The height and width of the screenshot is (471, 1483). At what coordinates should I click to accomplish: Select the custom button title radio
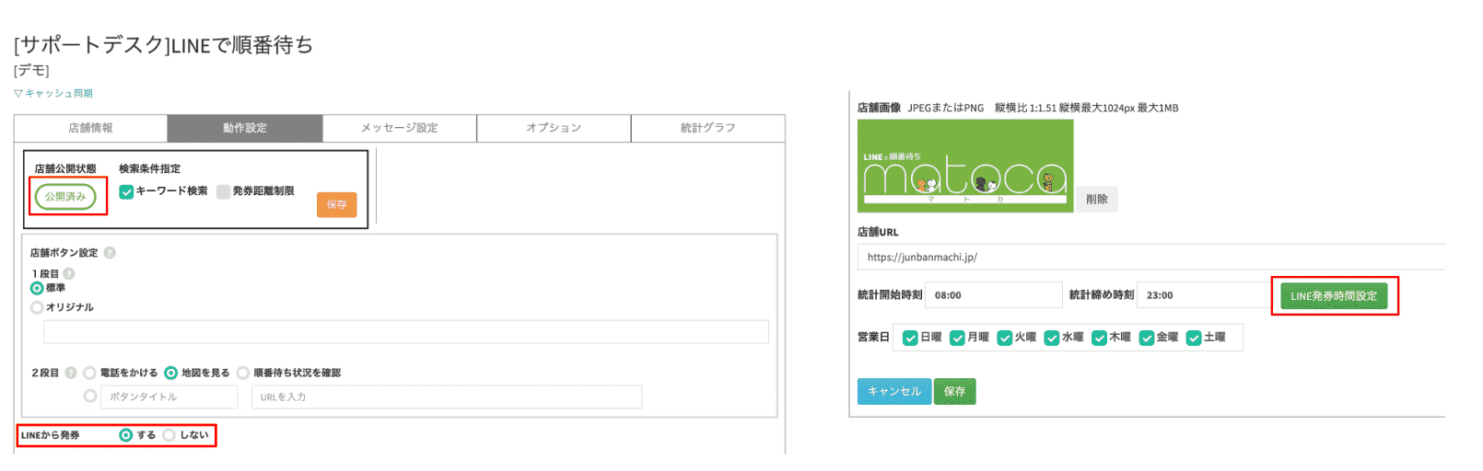[90, 396]
